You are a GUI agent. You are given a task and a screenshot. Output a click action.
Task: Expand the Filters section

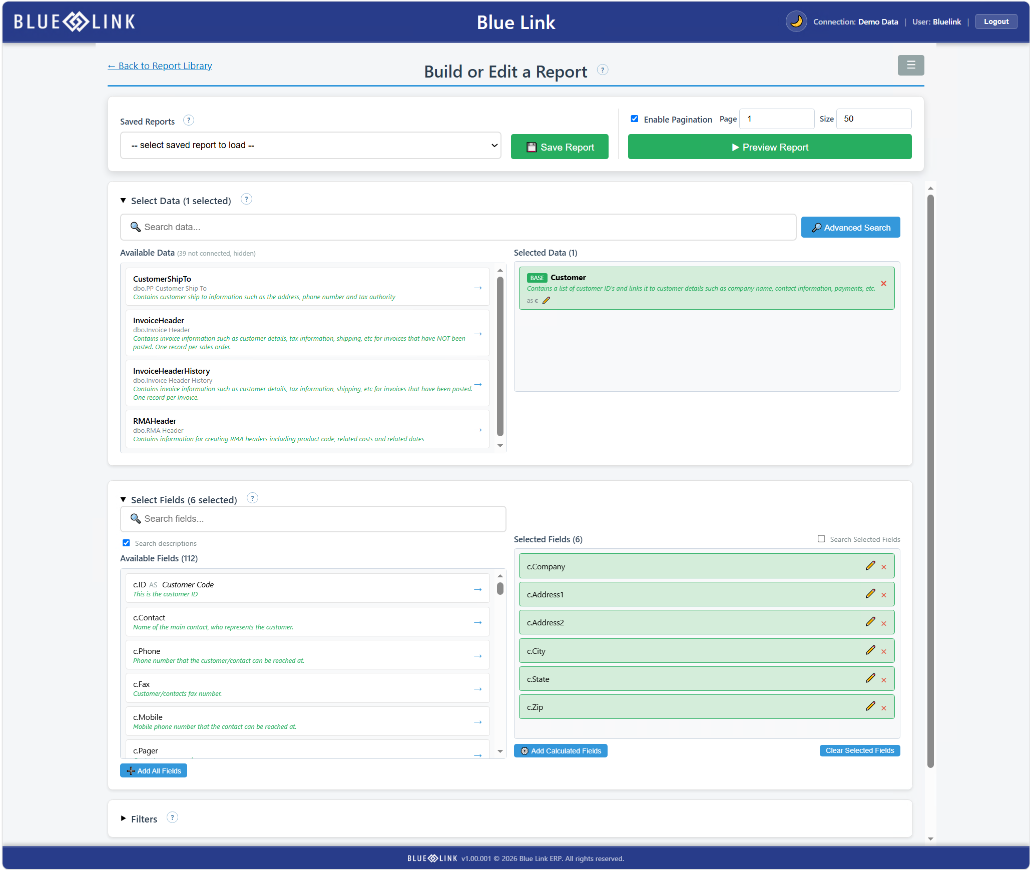coord(123,818)
